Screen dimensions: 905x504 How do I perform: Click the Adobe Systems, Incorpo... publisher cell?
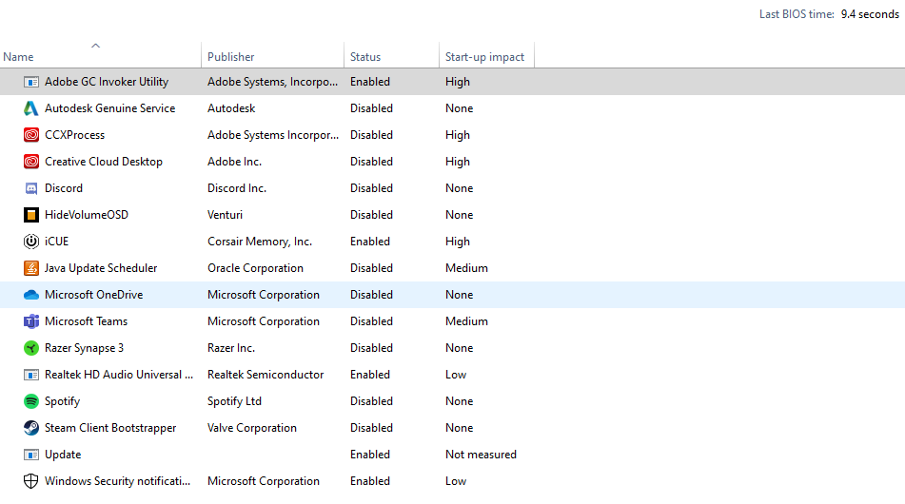coord(273,82)
